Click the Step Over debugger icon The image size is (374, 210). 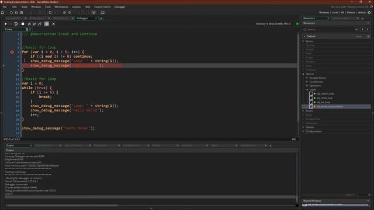34,24
